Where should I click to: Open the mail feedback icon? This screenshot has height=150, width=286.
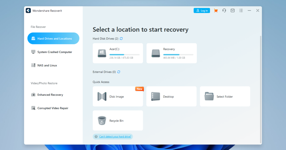coord(233,11)
